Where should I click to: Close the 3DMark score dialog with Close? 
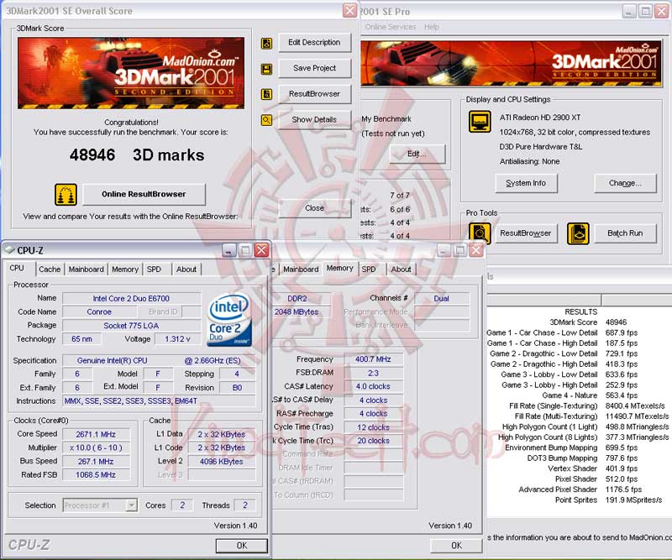[x=314, y=208]
